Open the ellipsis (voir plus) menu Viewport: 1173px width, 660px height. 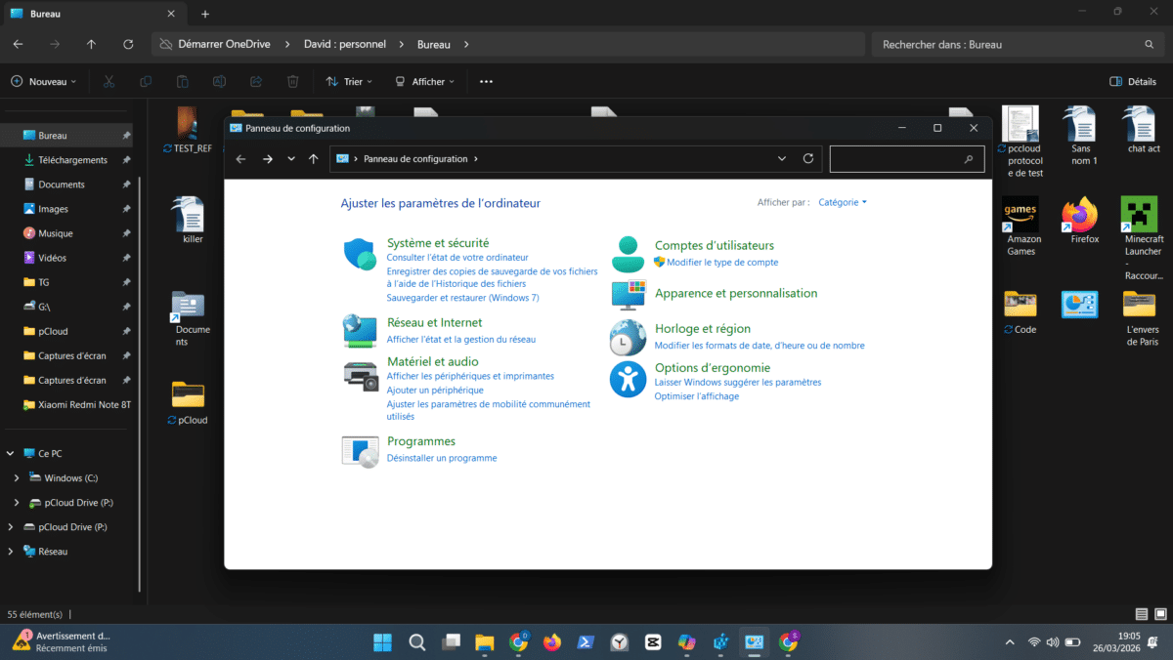point(485,81)
